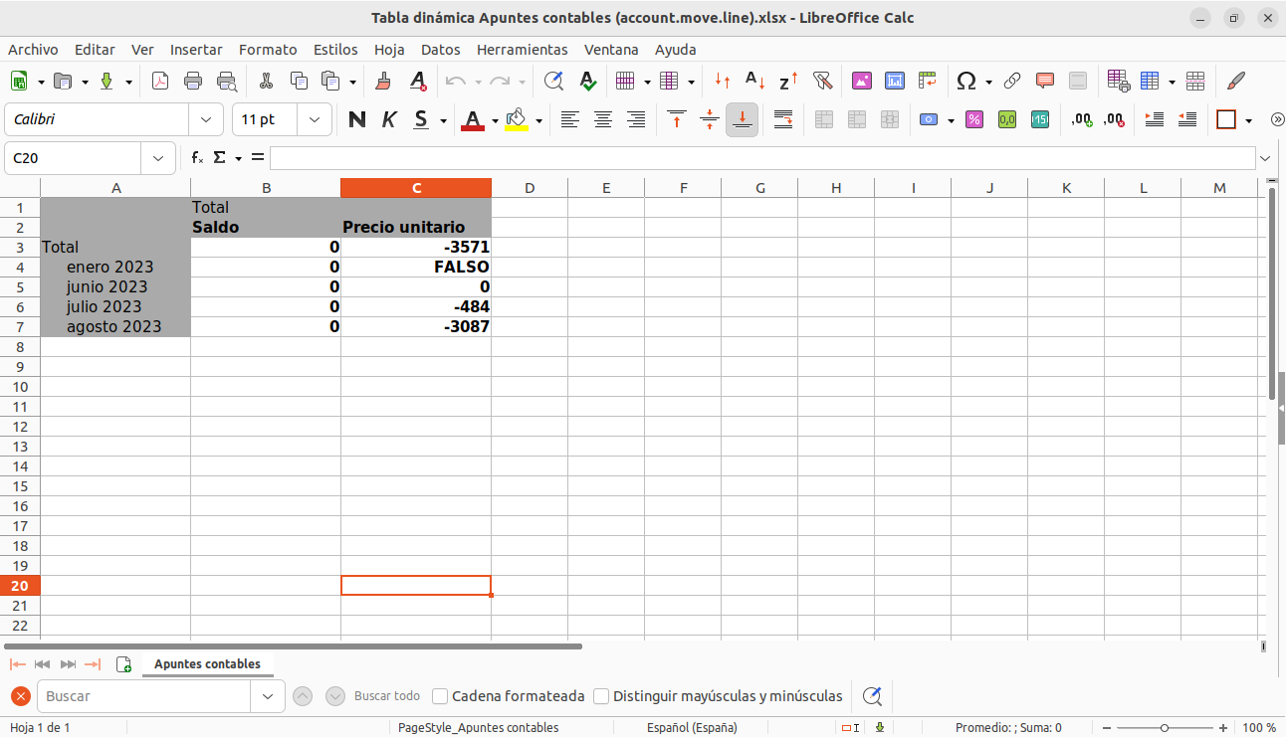Align cell content to top
The image size is (1286, 737).
click(x=677, y=119)
